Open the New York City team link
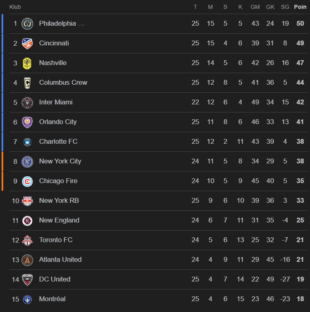This screenshot has width=310, height=312. click(x=60, y=161)
